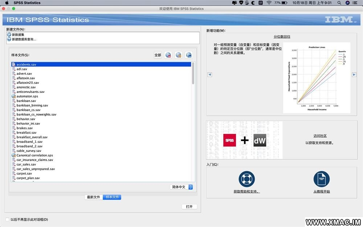Choose behavior.sav from the list
The width and height of the screenshot is (363, 227).
pos(101,119)
